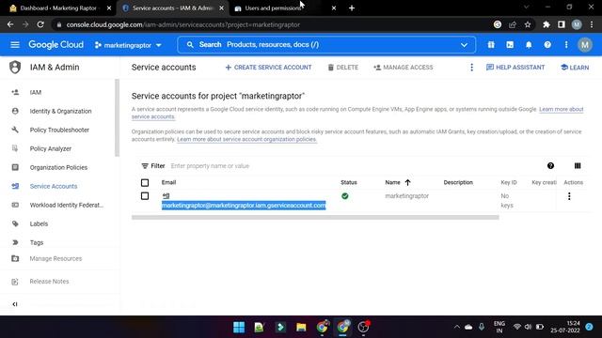Click Create Service Account
Image resolution: width=602 pixels, height=338 pixels.
coord(268,68)
